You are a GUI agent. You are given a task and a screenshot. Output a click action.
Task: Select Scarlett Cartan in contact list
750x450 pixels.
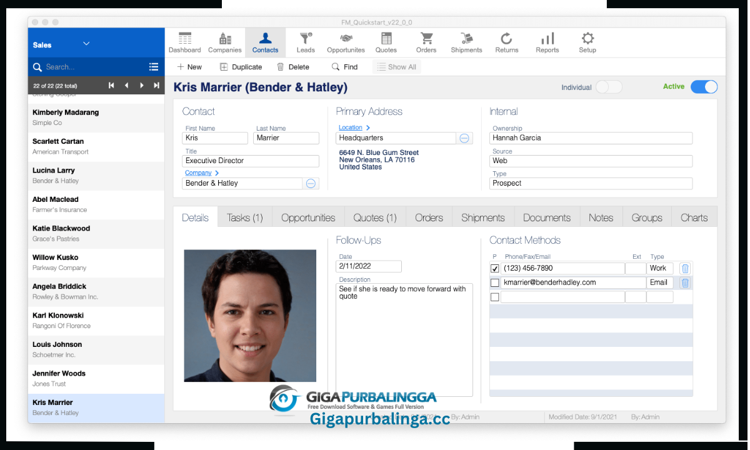pyautogui.click(x=96, y=147)
